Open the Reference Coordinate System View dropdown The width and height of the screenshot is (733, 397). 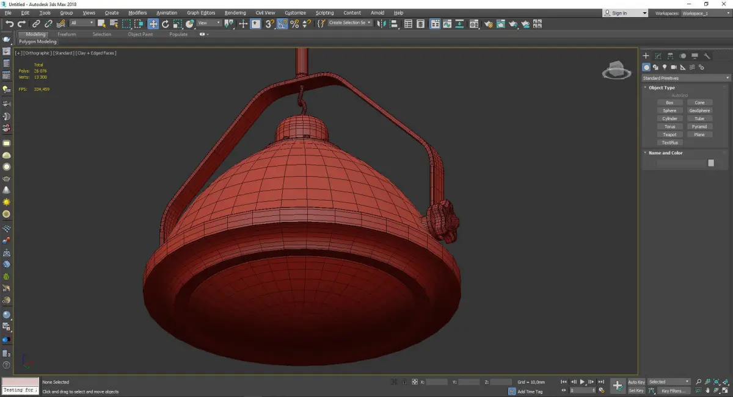[x=209, y=23]
